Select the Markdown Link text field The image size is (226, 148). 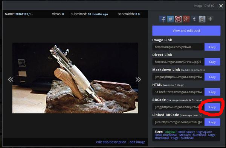[x=179, y=77]
